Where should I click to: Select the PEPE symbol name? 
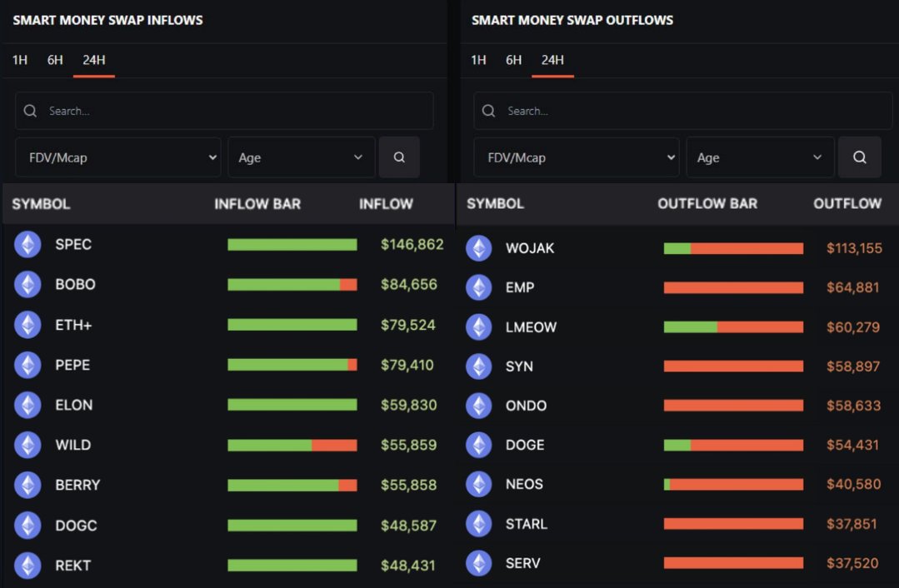point(72,365)
